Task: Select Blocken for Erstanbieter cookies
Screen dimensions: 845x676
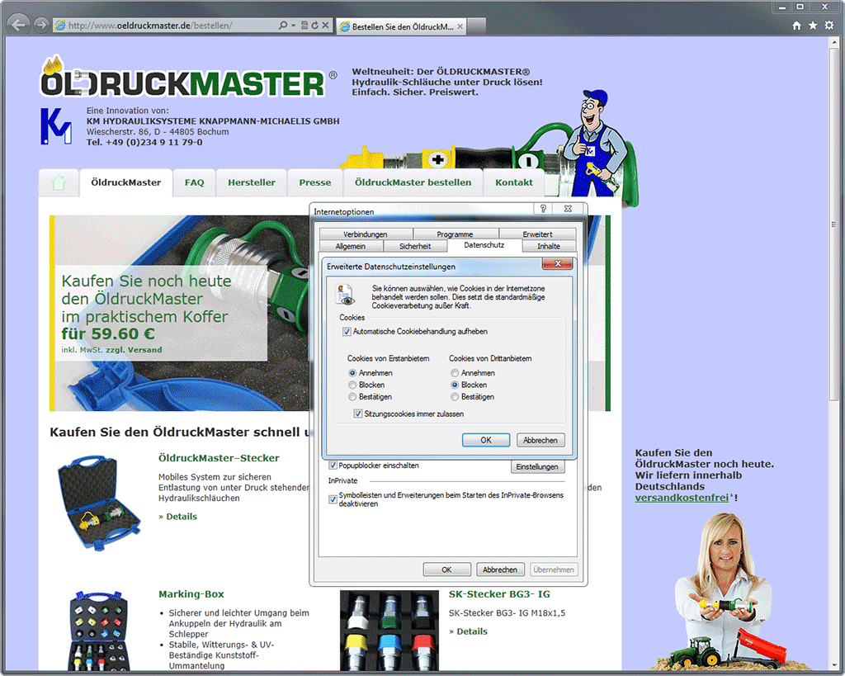Action: pyautogui.click(x=352, y=385)
